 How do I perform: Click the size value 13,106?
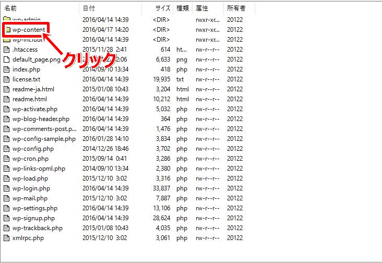tap(162, 208)
